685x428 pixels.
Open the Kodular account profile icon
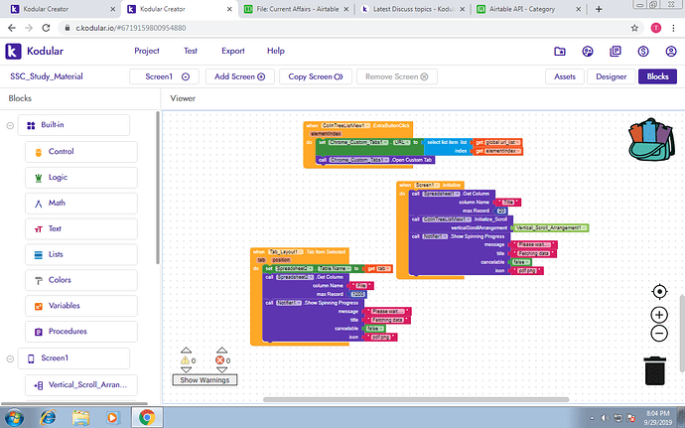(671, 52)
